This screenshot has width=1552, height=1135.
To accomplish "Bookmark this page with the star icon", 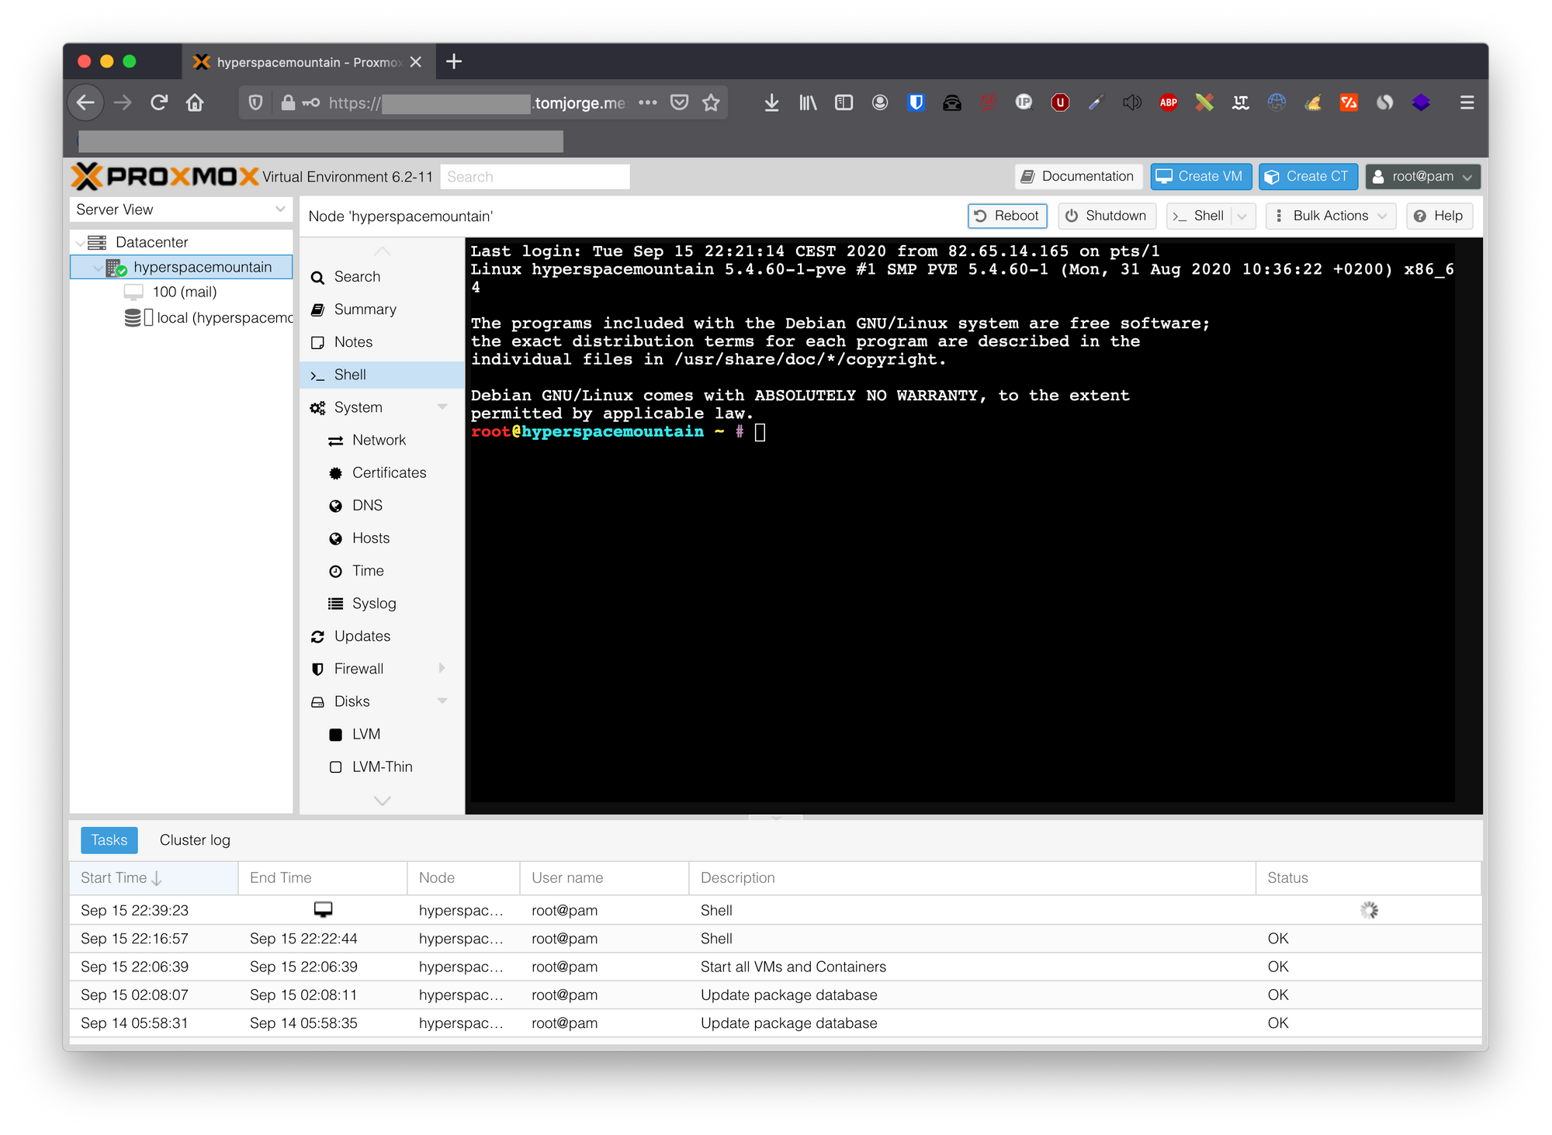I will pyautogui.click(x=711, y=102).
